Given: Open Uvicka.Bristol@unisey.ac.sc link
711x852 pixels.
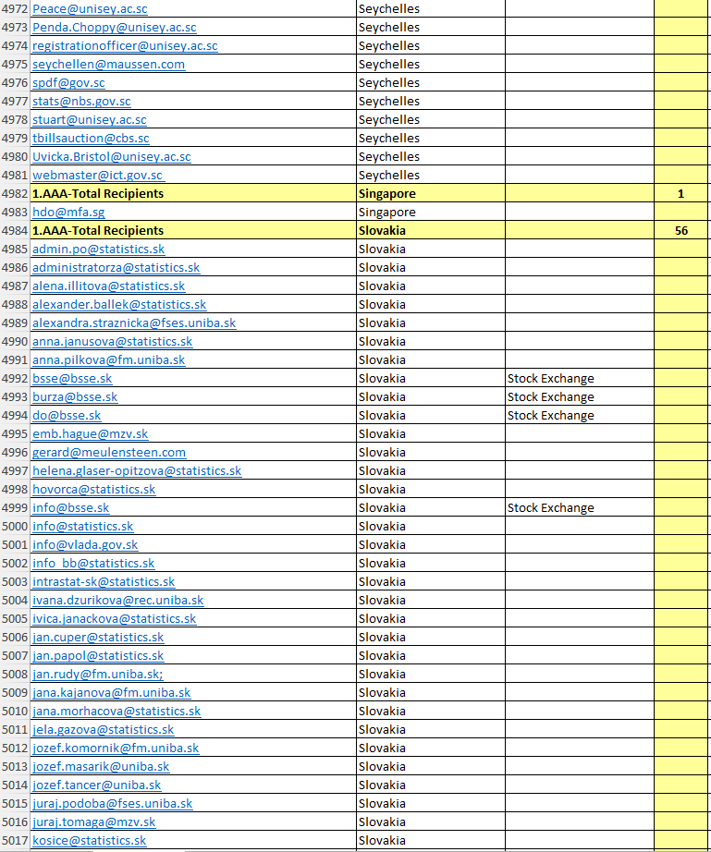Looking at the screenshot, I should point(112,156).
